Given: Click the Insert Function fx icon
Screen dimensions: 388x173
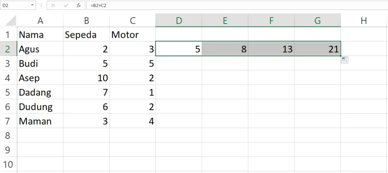Looking at the screenshot, I should coord(79,5).
